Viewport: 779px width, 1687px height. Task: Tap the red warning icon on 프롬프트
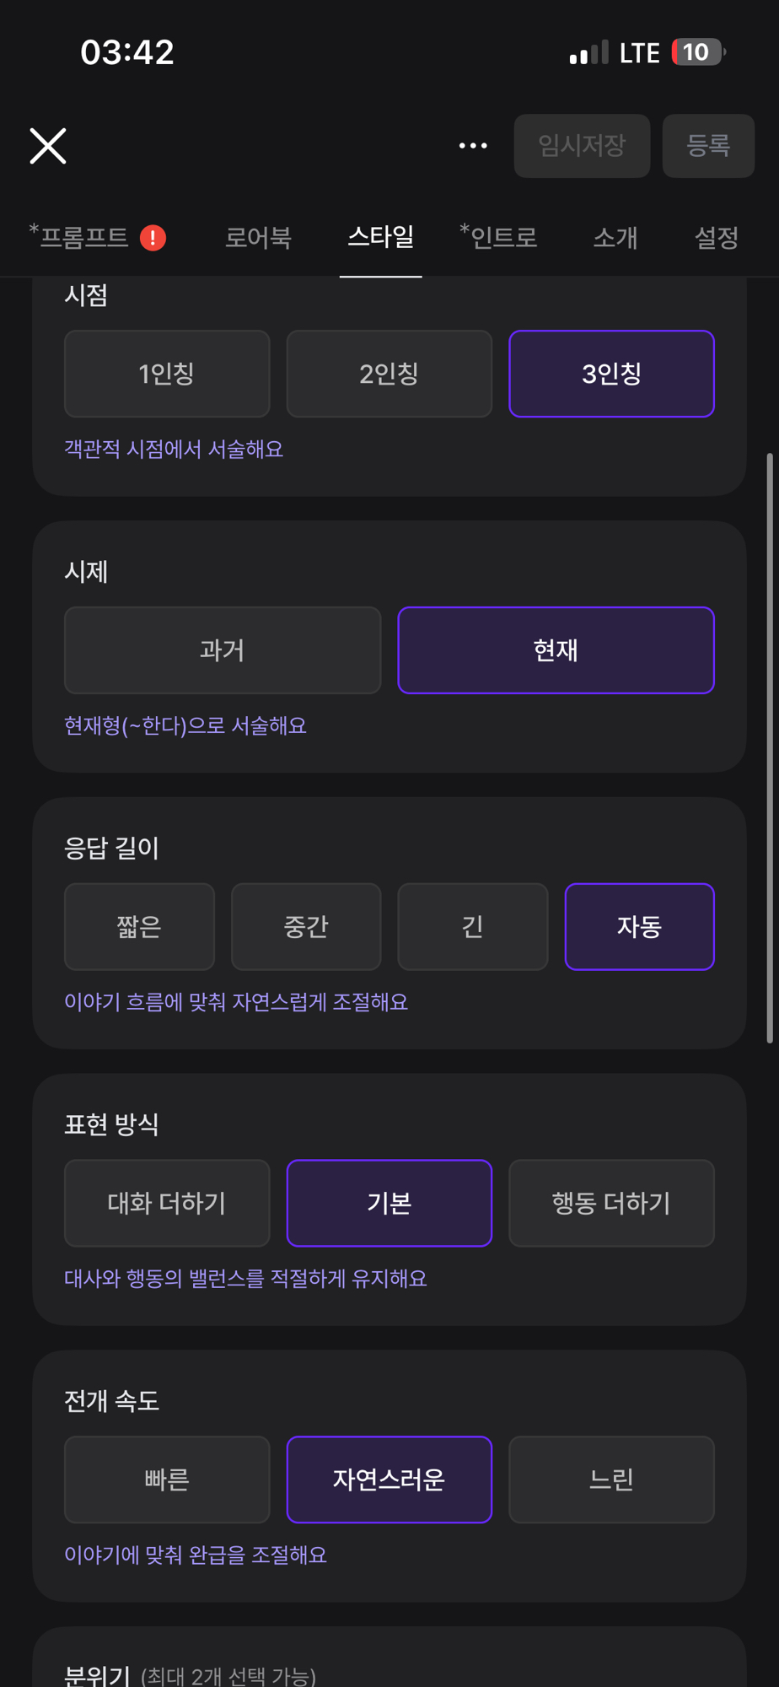tap(153, 238)
